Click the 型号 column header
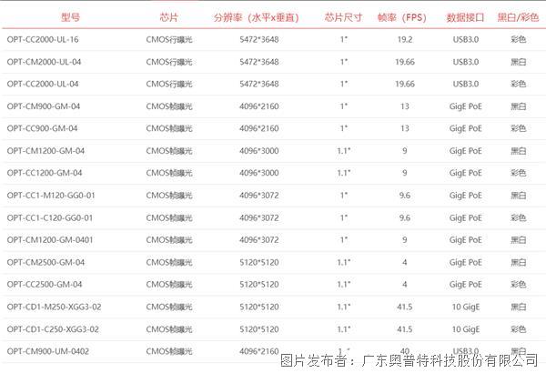 [70, 17]
